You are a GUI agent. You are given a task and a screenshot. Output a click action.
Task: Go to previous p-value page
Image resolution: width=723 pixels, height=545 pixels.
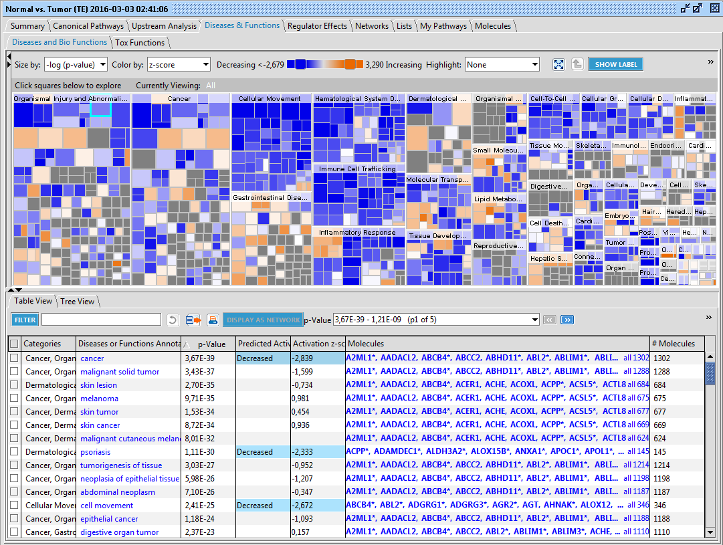[550, 320]
